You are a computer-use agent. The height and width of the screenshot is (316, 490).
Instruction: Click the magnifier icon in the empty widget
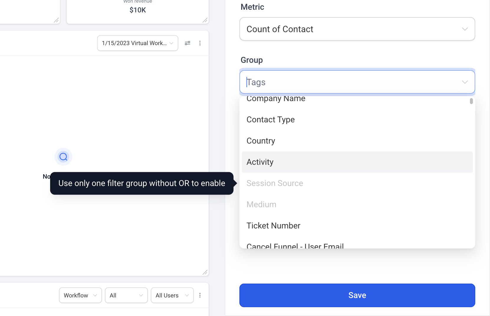point(63,157)
